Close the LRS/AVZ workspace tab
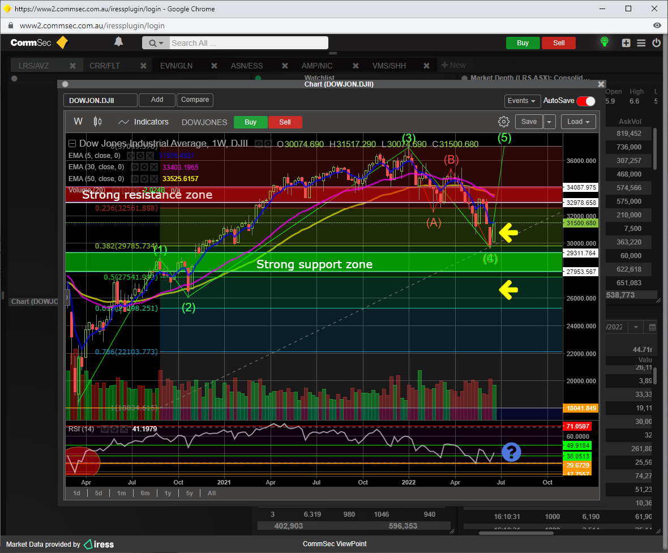 click(73, 66)
